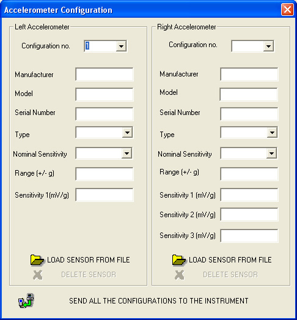Open the right Configuration no. dropdown
The image size is (297, 320).
[x=268, y=46]
